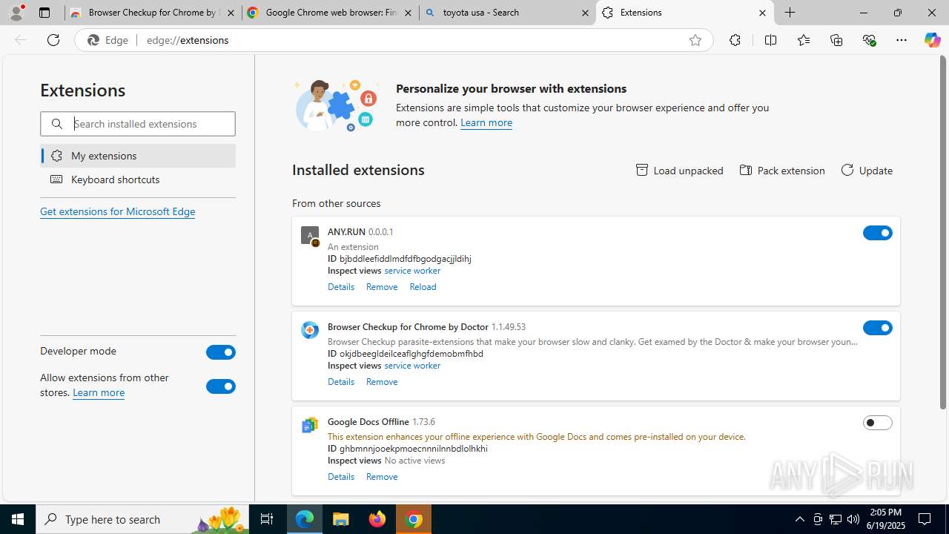Open Task View in taskbar

267,519
